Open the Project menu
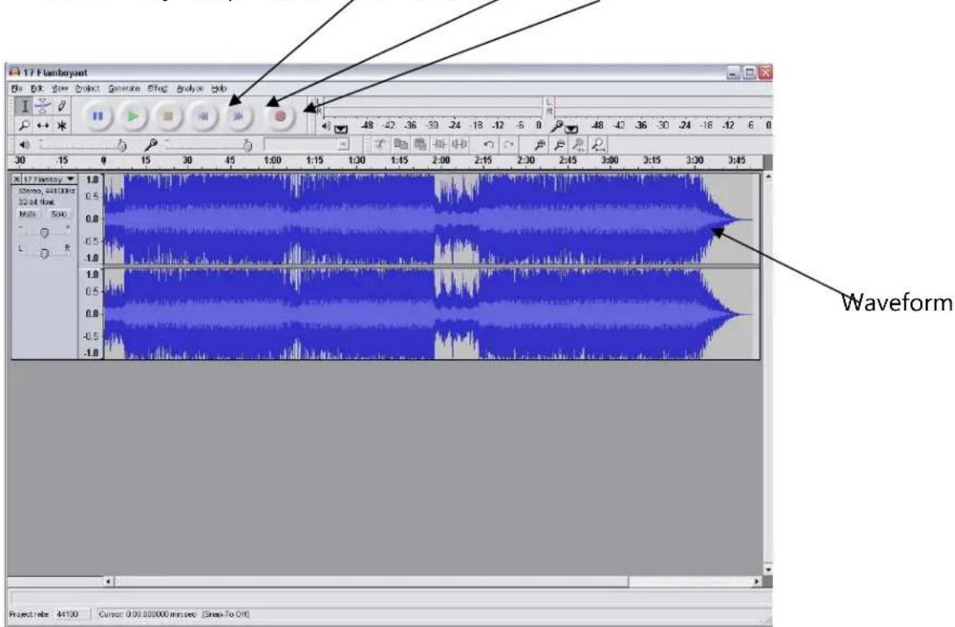Screen dimensions: 955x627 pos(87,88)
